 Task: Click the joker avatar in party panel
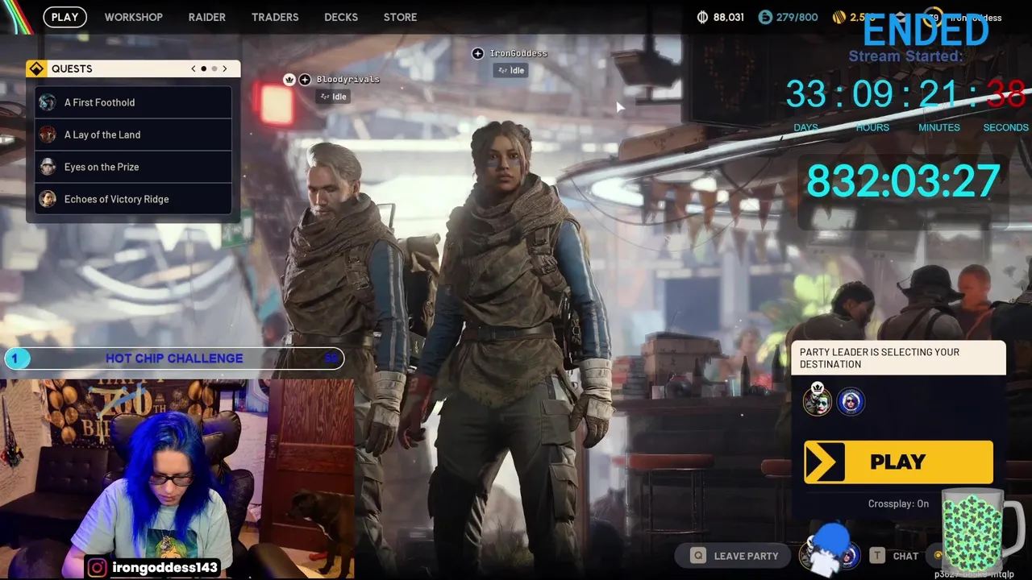tap(817, 400)
